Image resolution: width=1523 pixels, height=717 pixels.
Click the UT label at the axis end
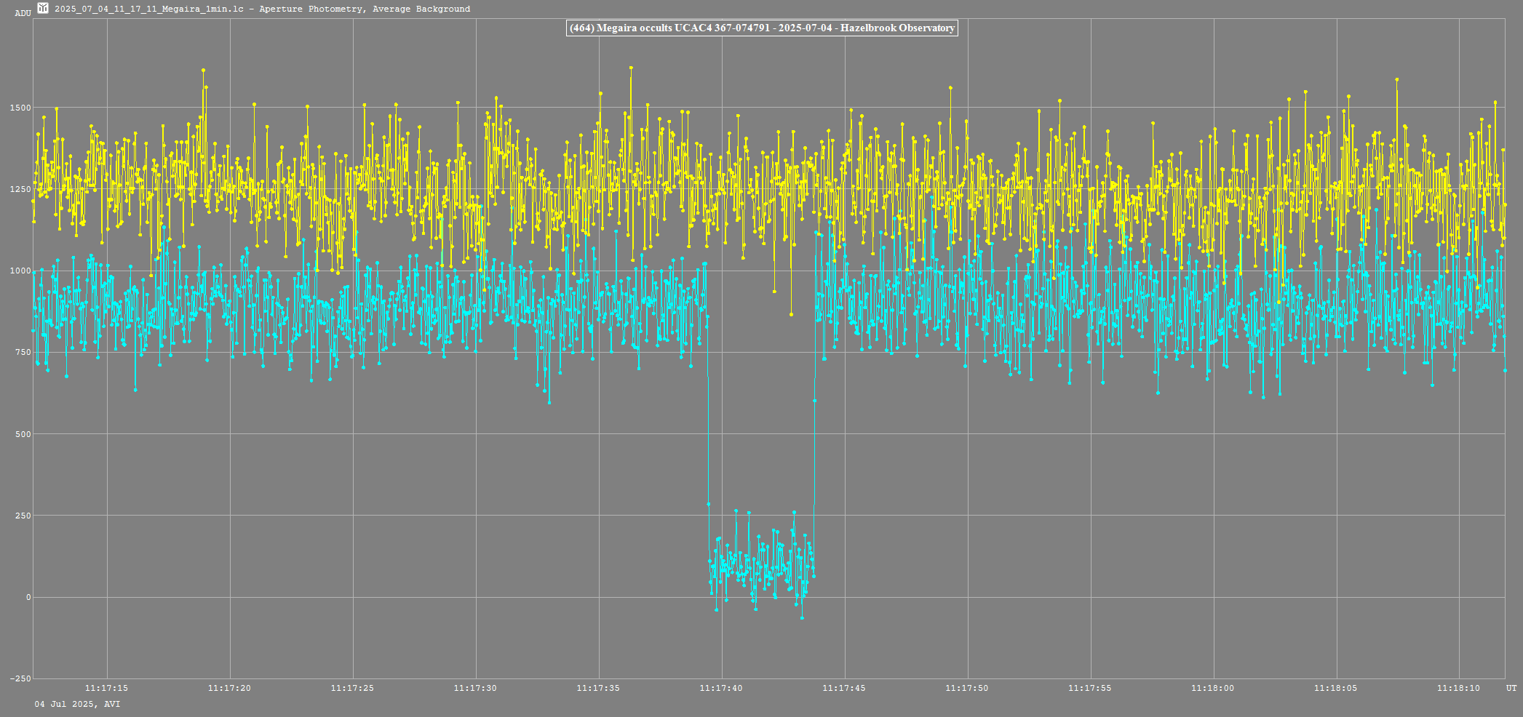[x=1511, y=688]
